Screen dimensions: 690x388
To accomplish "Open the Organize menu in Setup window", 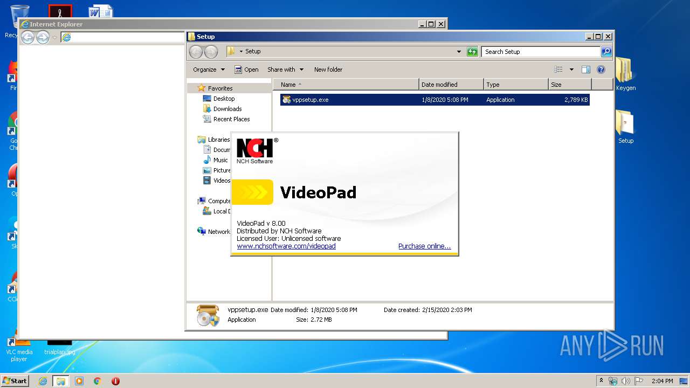I will 209,70.
